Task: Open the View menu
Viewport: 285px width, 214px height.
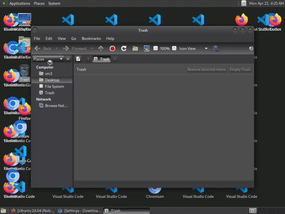Action: pos(62,38)
